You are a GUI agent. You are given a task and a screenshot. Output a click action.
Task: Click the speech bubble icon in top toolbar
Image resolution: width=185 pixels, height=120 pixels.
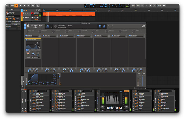click(x=33, y=6)
